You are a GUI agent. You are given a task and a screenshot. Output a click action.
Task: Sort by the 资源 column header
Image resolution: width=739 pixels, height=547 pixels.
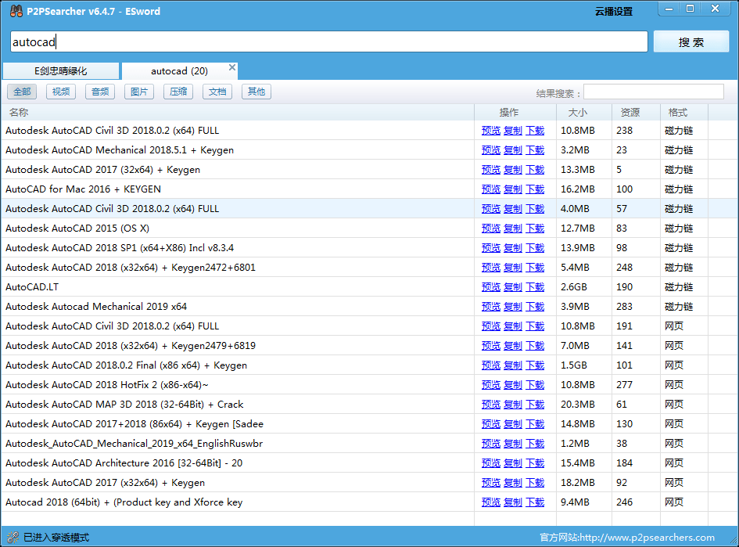pos(637,112)
